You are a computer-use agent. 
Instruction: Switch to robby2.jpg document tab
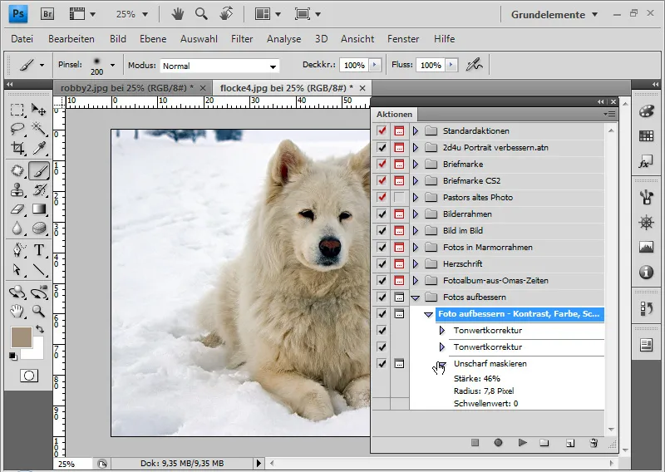(127, 88)
